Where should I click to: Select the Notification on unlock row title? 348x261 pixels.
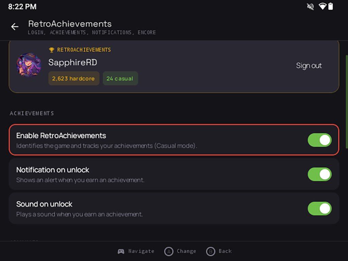53,170
